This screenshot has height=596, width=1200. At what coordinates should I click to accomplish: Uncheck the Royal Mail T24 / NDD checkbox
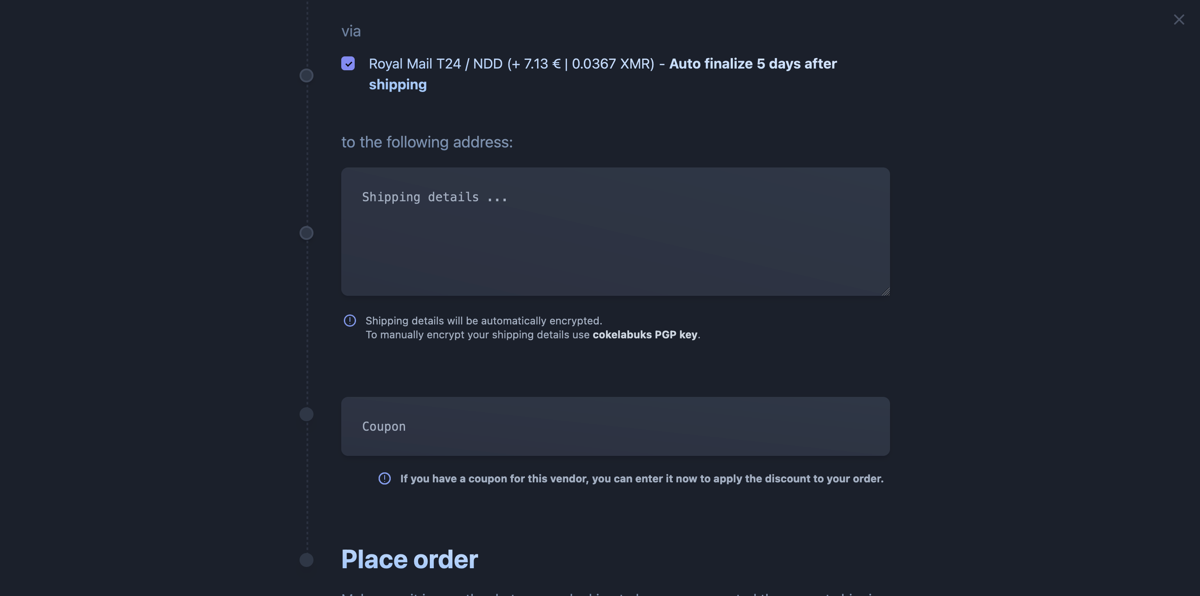click(348, 63)
